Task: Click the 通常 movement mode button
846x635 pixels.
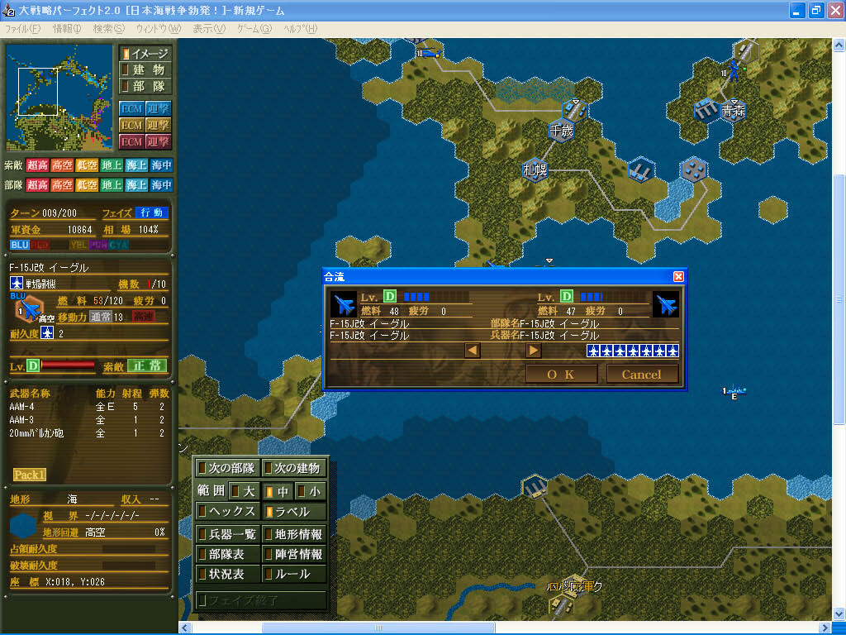Action: (x=100, y=317)
